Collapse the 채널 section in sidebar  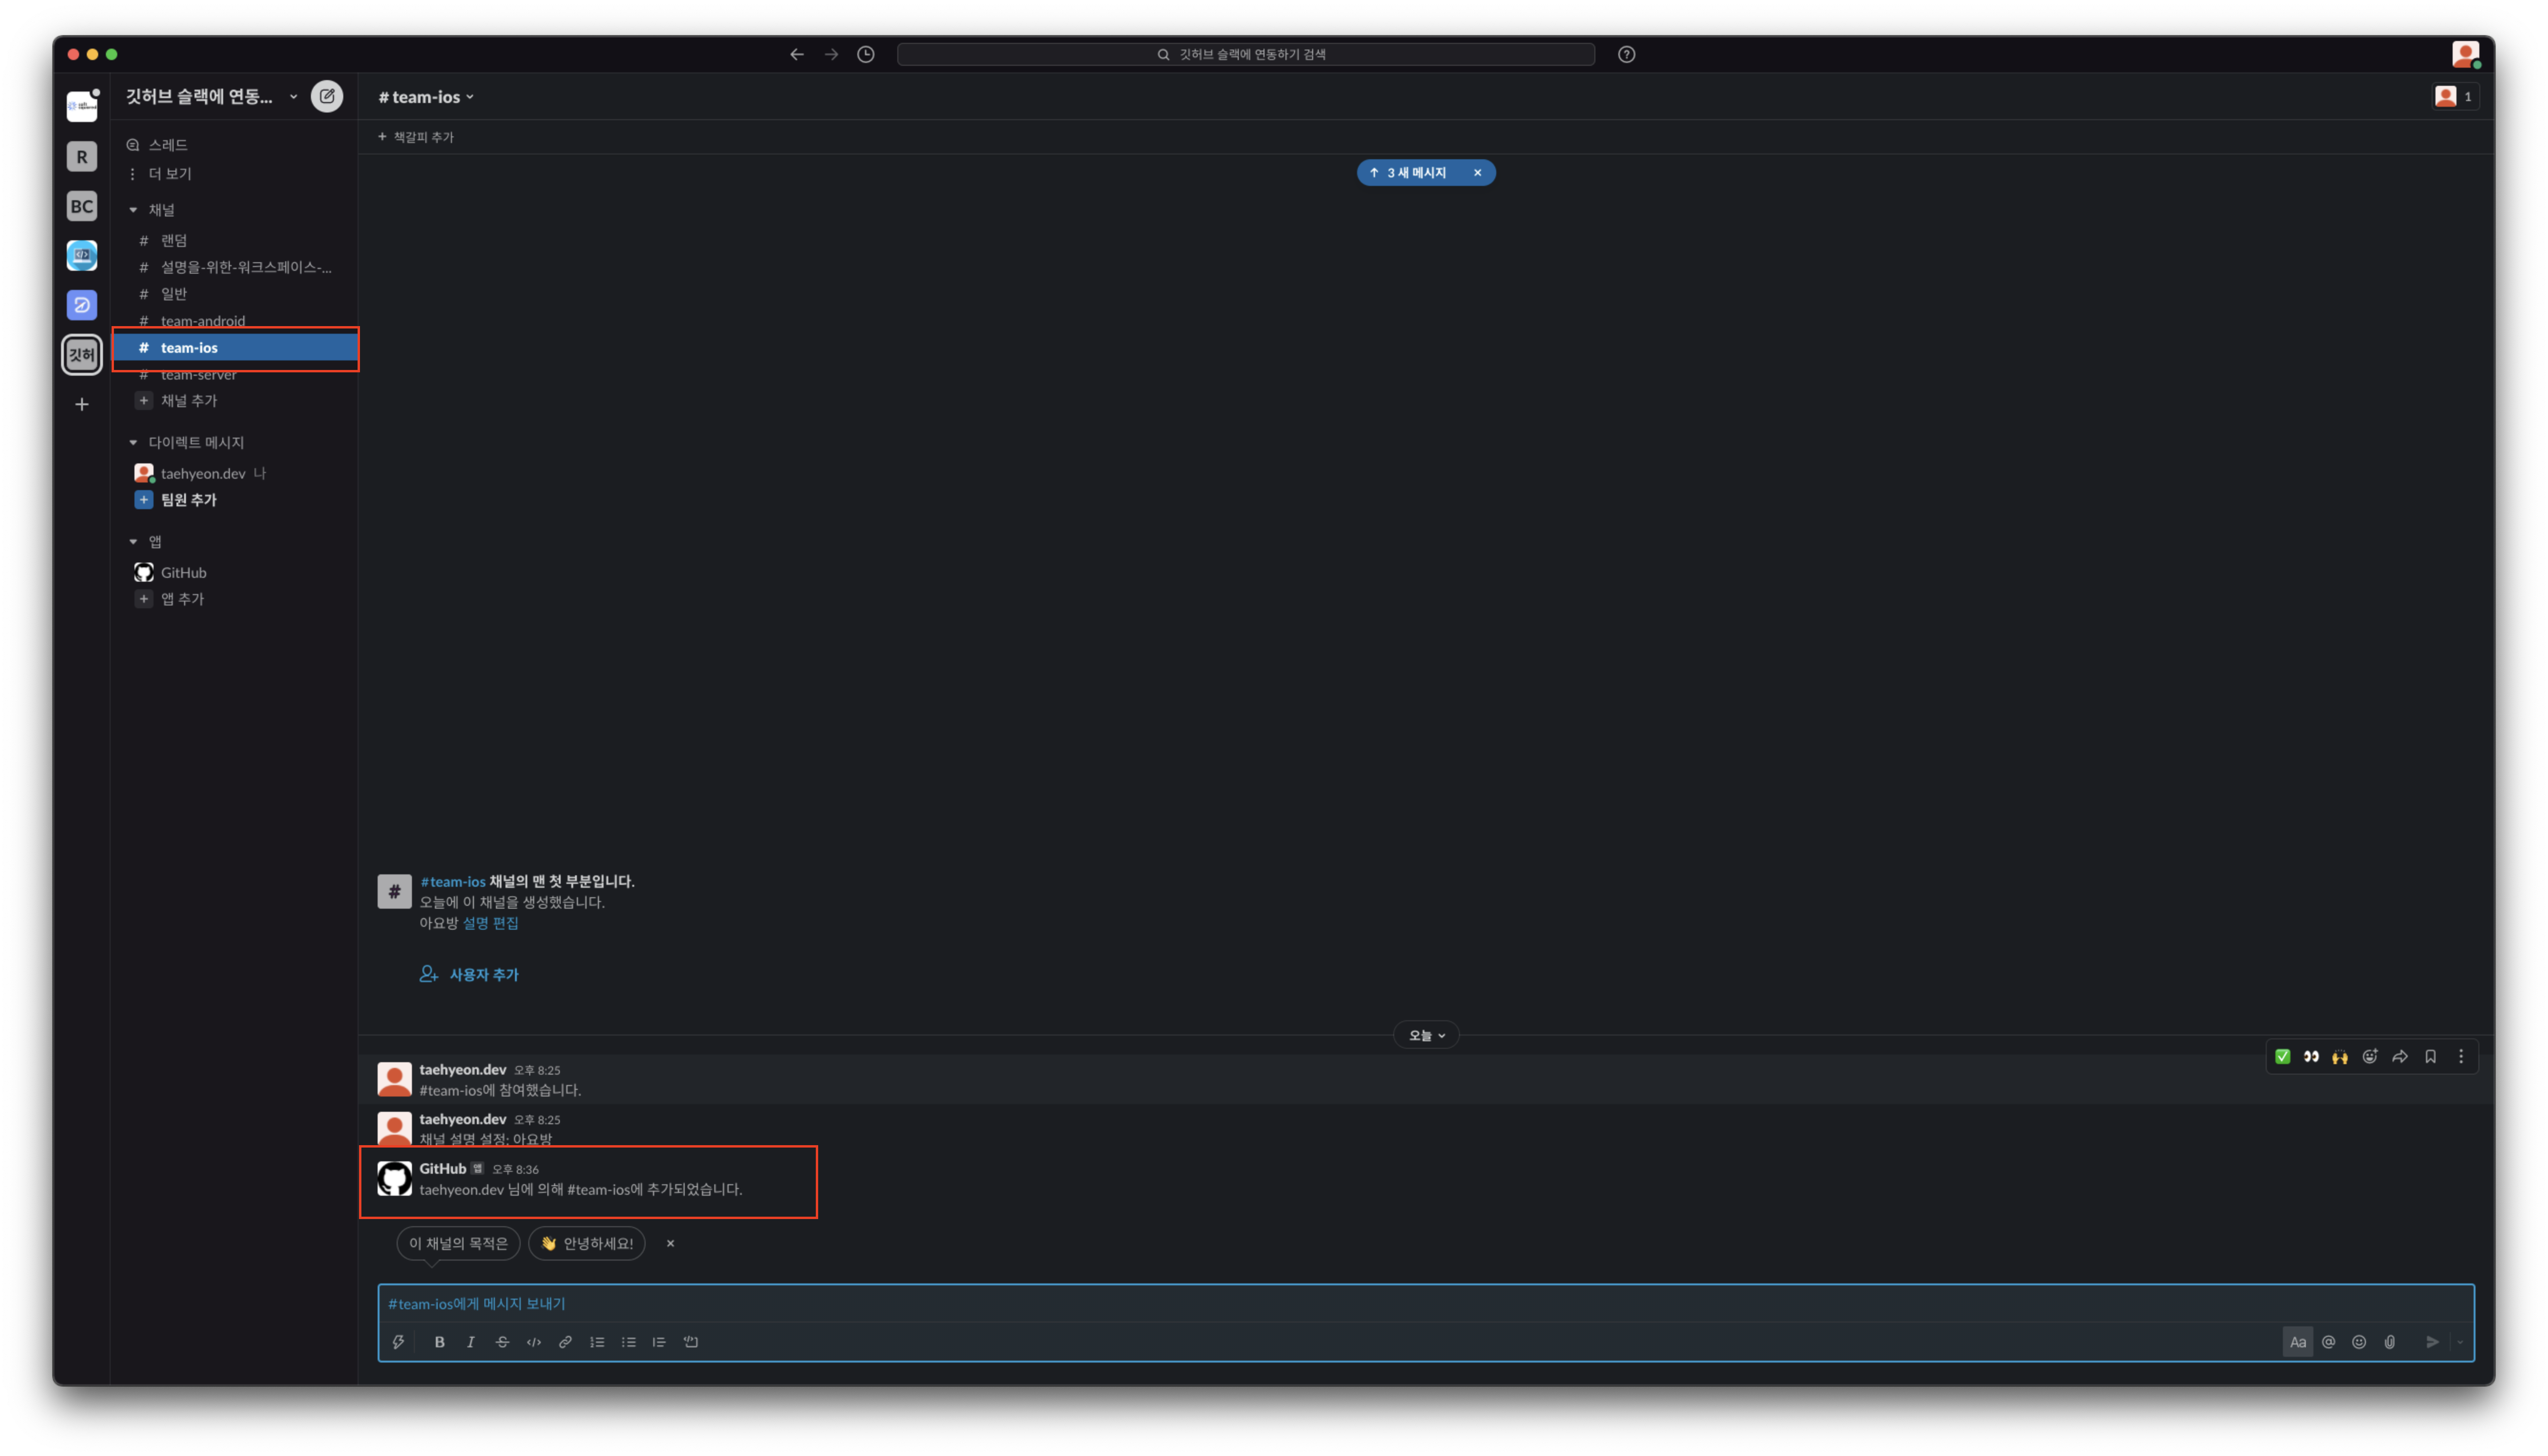pyautogui.click(x=133, y=210)
